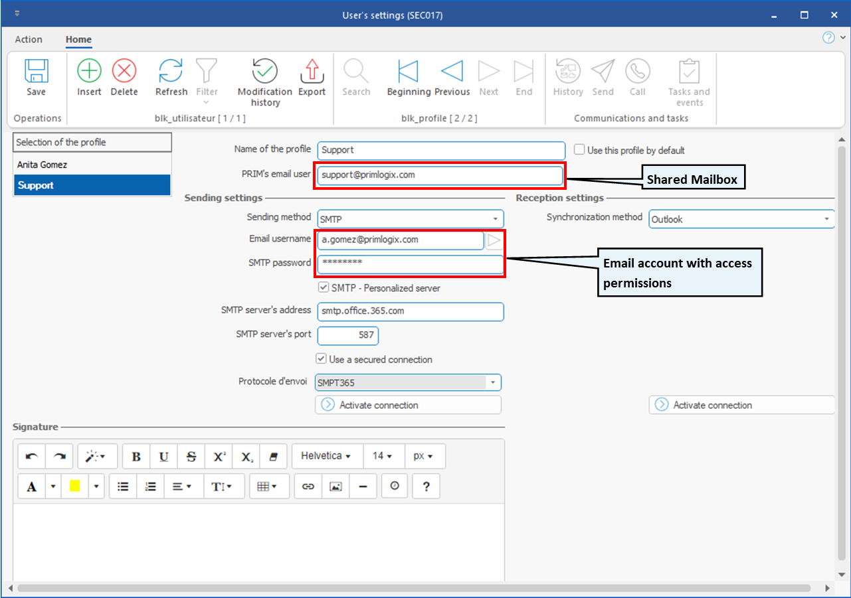Toggle SMTP - Personalized server checkbox
The image size is (851, 598).
point(324,288)
